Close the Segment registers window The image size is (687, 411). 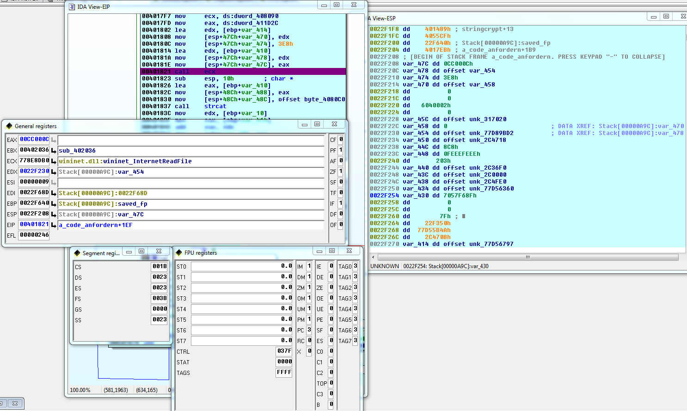(x=159, y=252)
